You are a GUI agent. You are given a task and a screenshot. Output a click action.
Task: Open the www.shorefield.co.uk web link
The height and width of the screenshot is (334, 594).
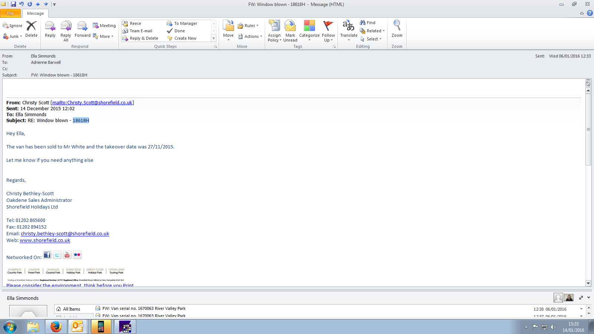(45, 240)
